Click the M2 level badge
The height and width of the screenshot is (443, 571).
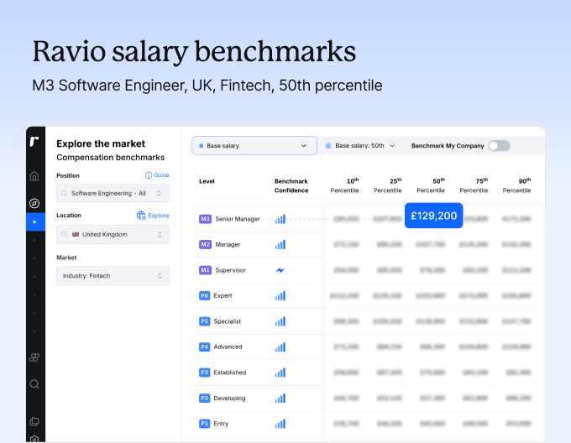coord(205,244)
